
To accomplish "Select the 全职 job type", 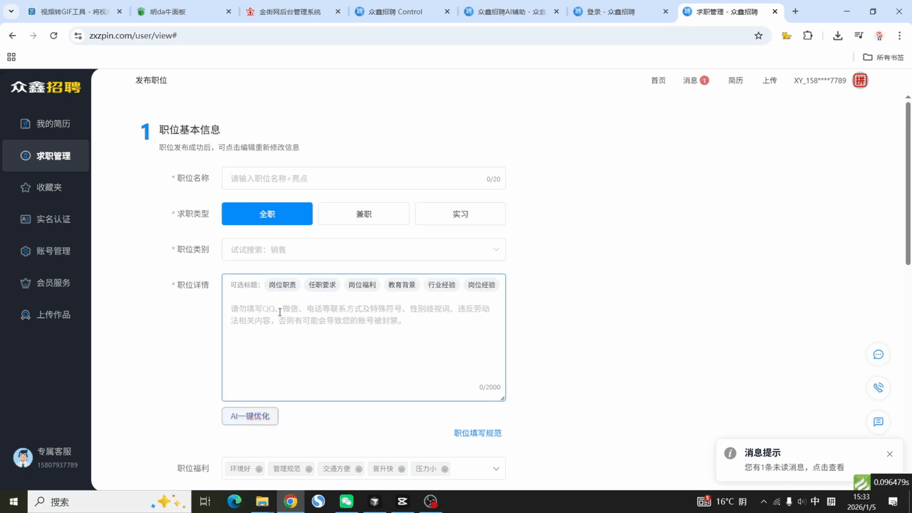I will click(267, 214).
